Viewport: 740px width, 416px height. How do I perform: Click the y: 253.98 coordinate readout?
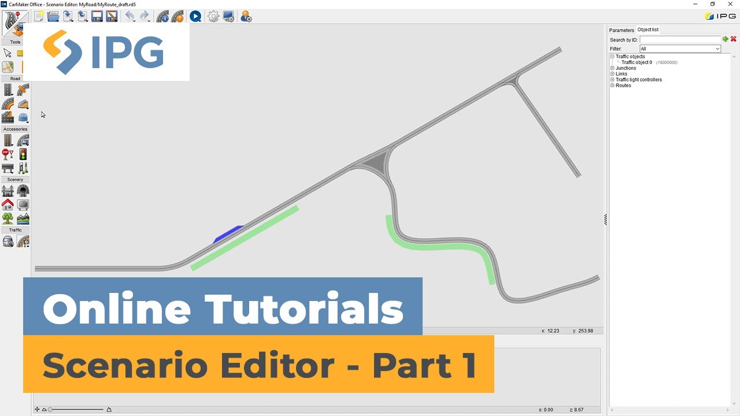(583, 331)
